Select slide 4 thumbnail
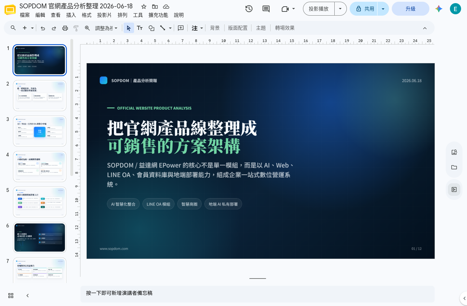 pos(40,167)
